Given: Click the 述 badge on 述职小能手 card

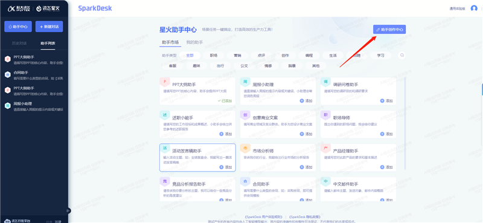Looking at the screenshot, I should coord(164,115).
